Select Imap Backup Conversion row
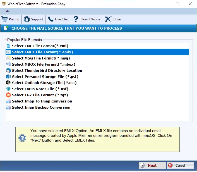197x172 pixels. (97, 107)
